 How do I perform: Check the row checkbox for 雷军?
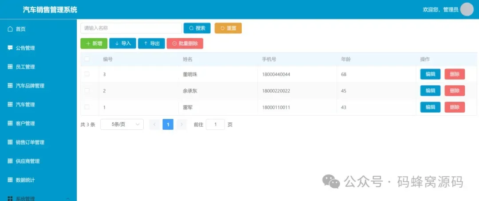(87, 107)
